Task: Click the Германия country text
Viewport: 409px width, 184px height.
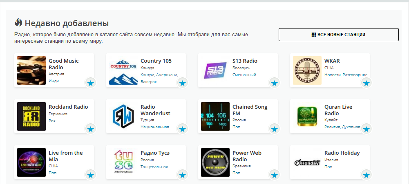Action: point(58,114)
